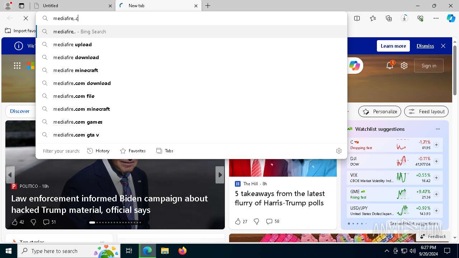
Task: Go to previous story in carousel
Action: click(10, 175)
